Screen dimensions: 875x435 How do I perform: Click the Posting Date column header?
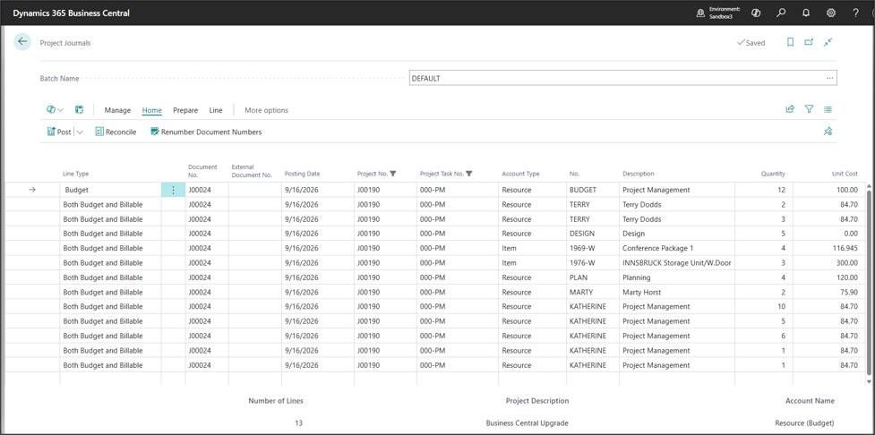point(302,174)
